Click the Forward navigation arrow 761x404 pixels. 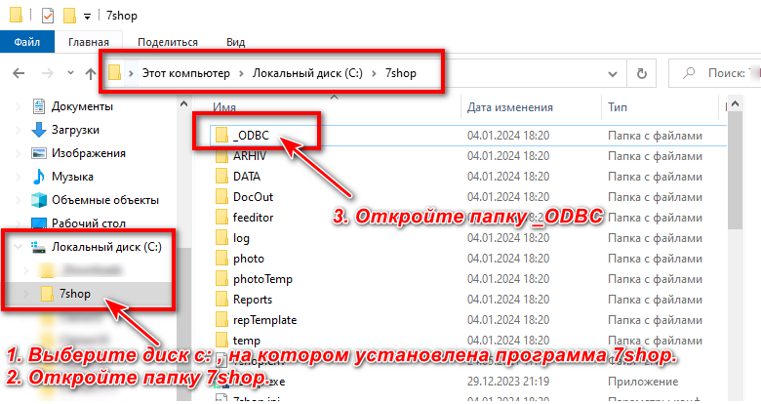(48, 73)
